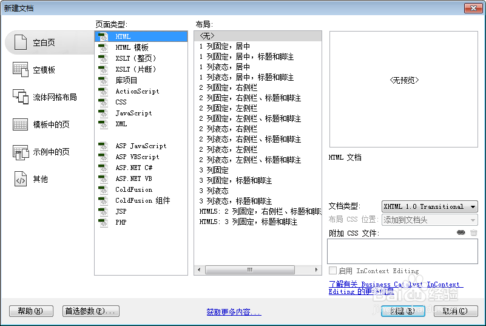486x326 pixels.
Task: Enable the 启用 InContext Editing checkbox
Action: [x=332, y=271]
